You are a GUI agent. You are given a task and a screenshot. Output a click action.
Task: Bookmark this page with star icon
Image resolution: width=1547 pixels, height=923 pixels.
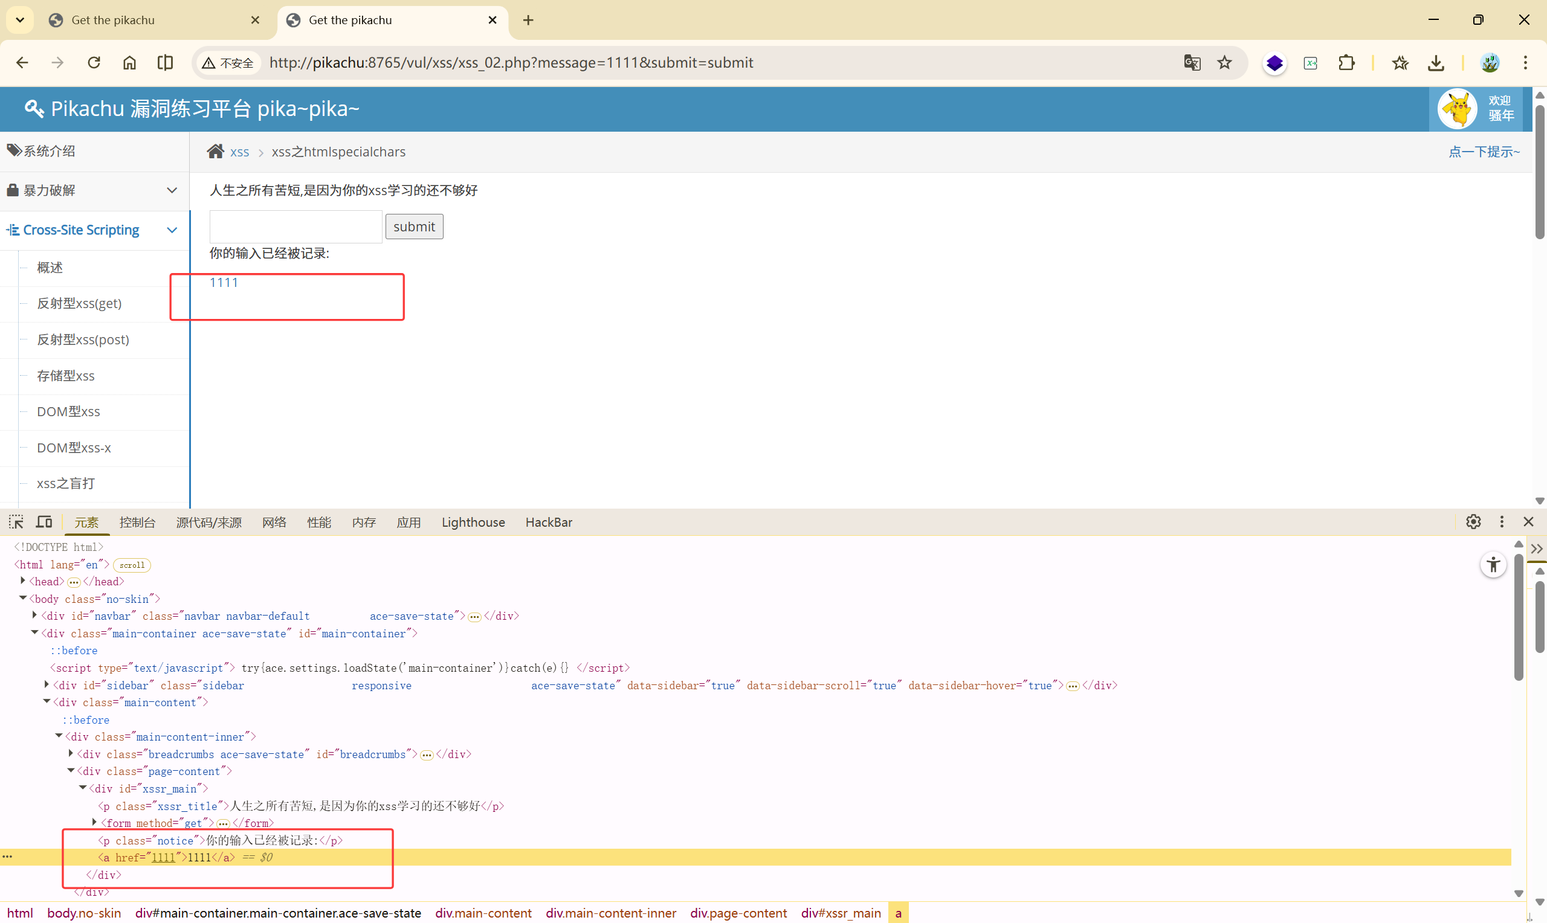[x=1224, y=63]
